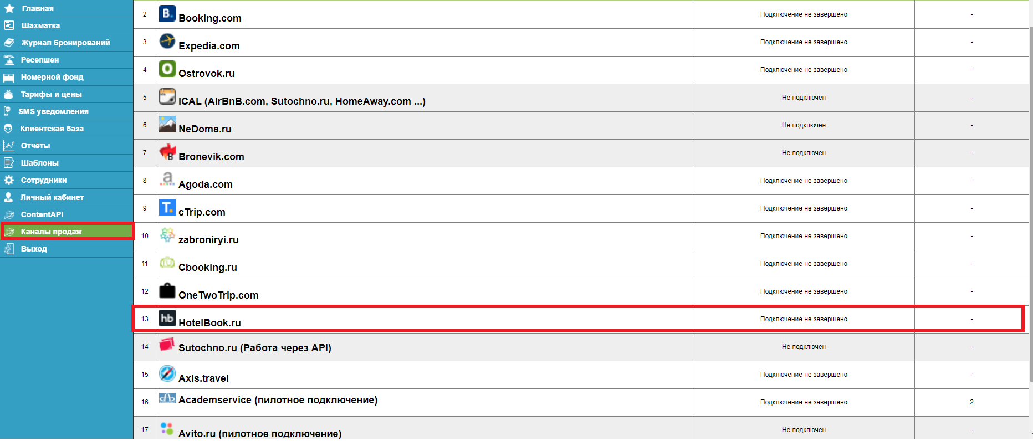The image size is (1033, 441).
Task: Click the HotelBook.ru hb icon
Action: pos(167,318)
